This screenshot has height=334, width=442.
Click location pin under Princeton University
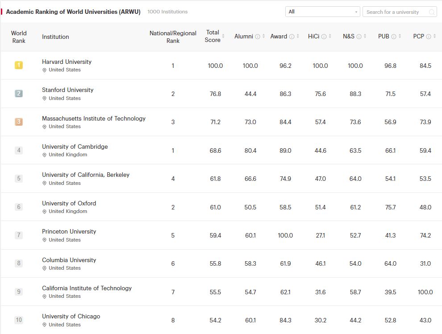pyautogui.click(x=44, y=240)
